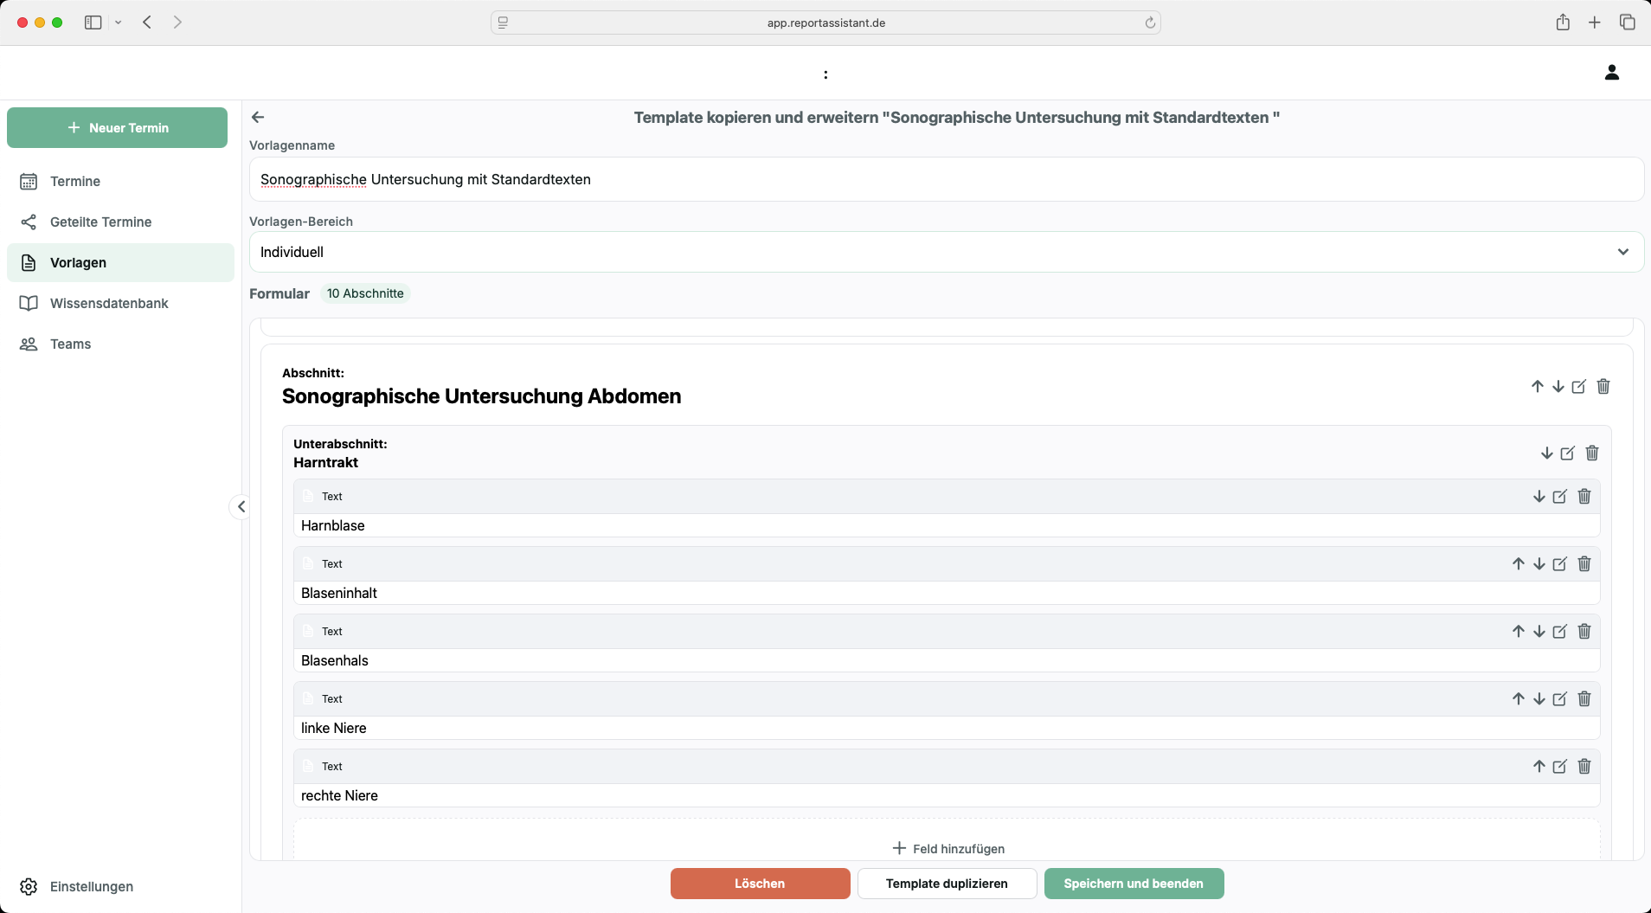Open a new Safari tab
The height and width of the screenshot is (913, 1651).
1595,23
